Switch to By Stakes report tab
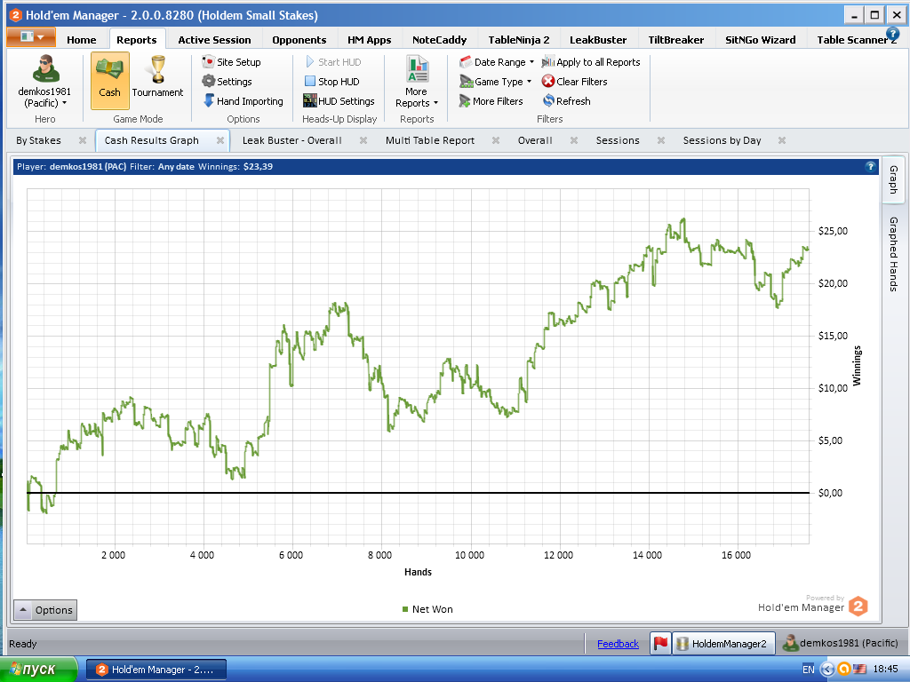The height and width of the screenshot is (682, 910). [38, 140]
